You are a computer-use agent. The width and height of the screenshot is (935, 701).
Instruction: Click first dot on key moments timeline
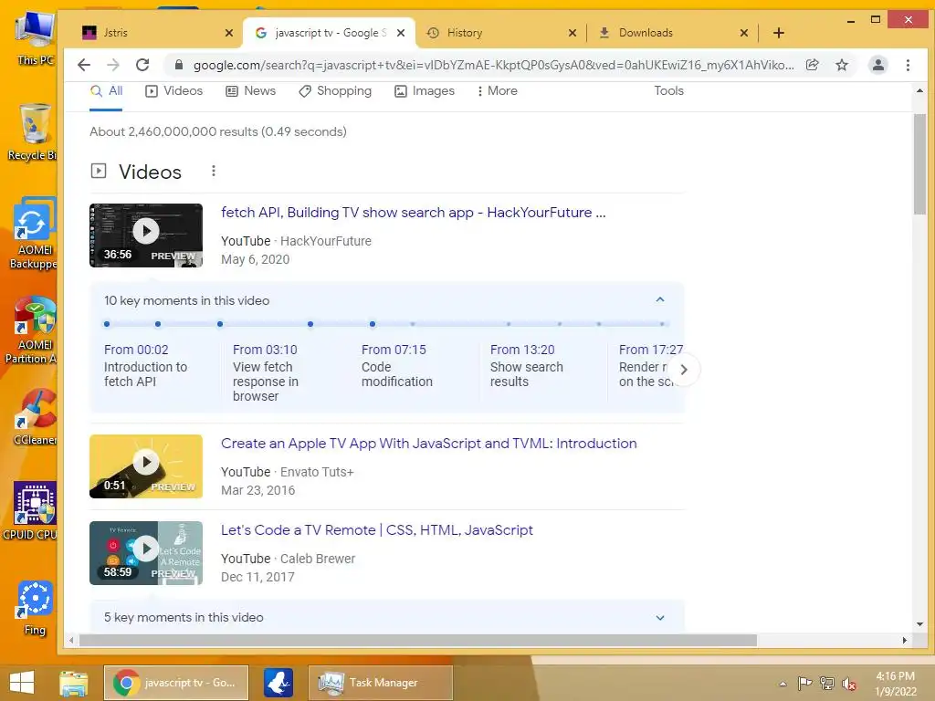tap(107, 324)
